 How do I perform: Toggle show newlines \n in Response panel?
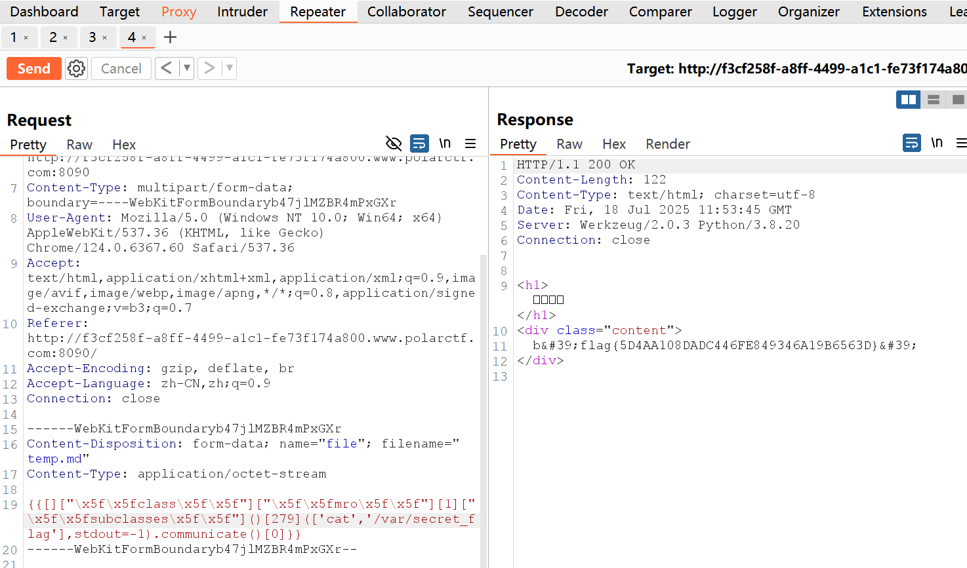click(937, 142)
